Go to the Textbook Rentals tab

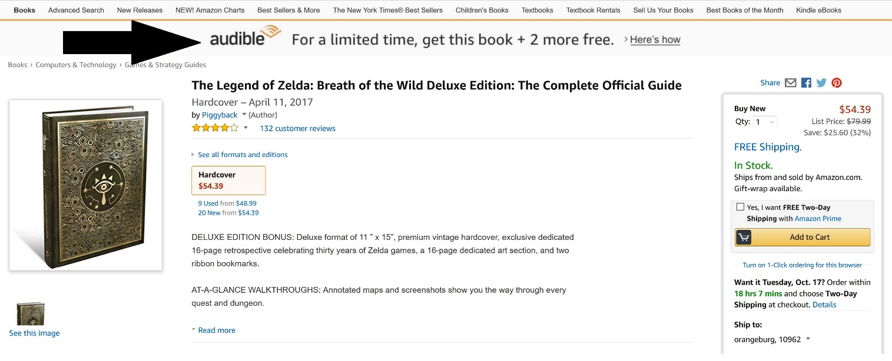pyautogui.click(x=593, y=10)
